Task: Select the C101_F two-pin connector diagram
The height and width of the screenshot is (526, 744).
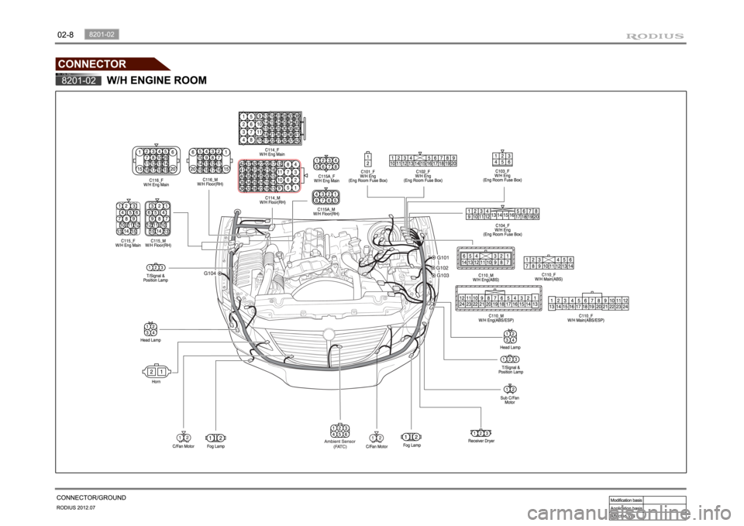Action: click(x=367, y=158)
